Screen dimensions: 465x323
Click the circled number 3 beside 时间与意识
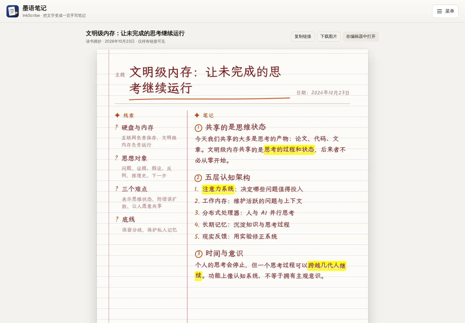point(198,254)
